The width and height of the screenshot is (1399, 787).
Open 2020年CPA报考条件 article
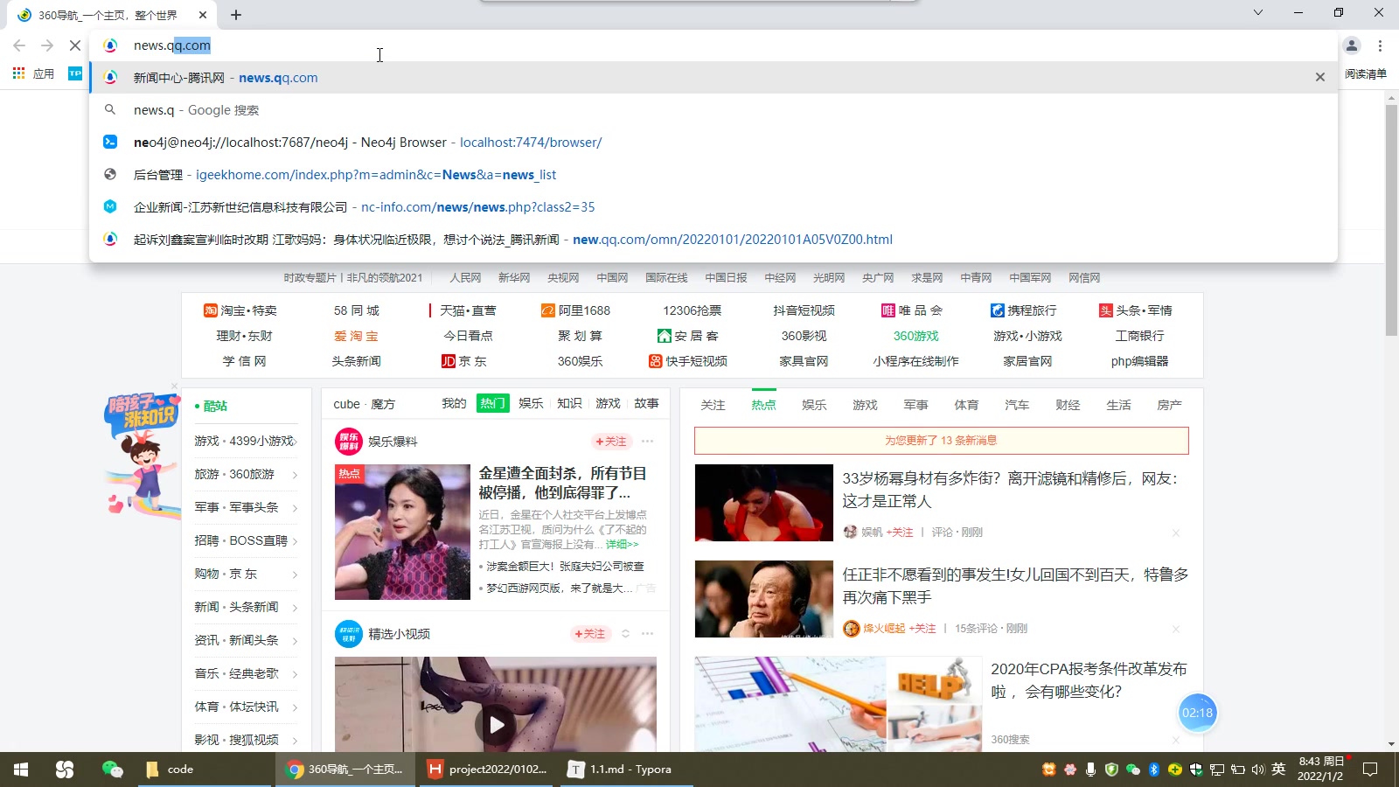coord(1089,680)
